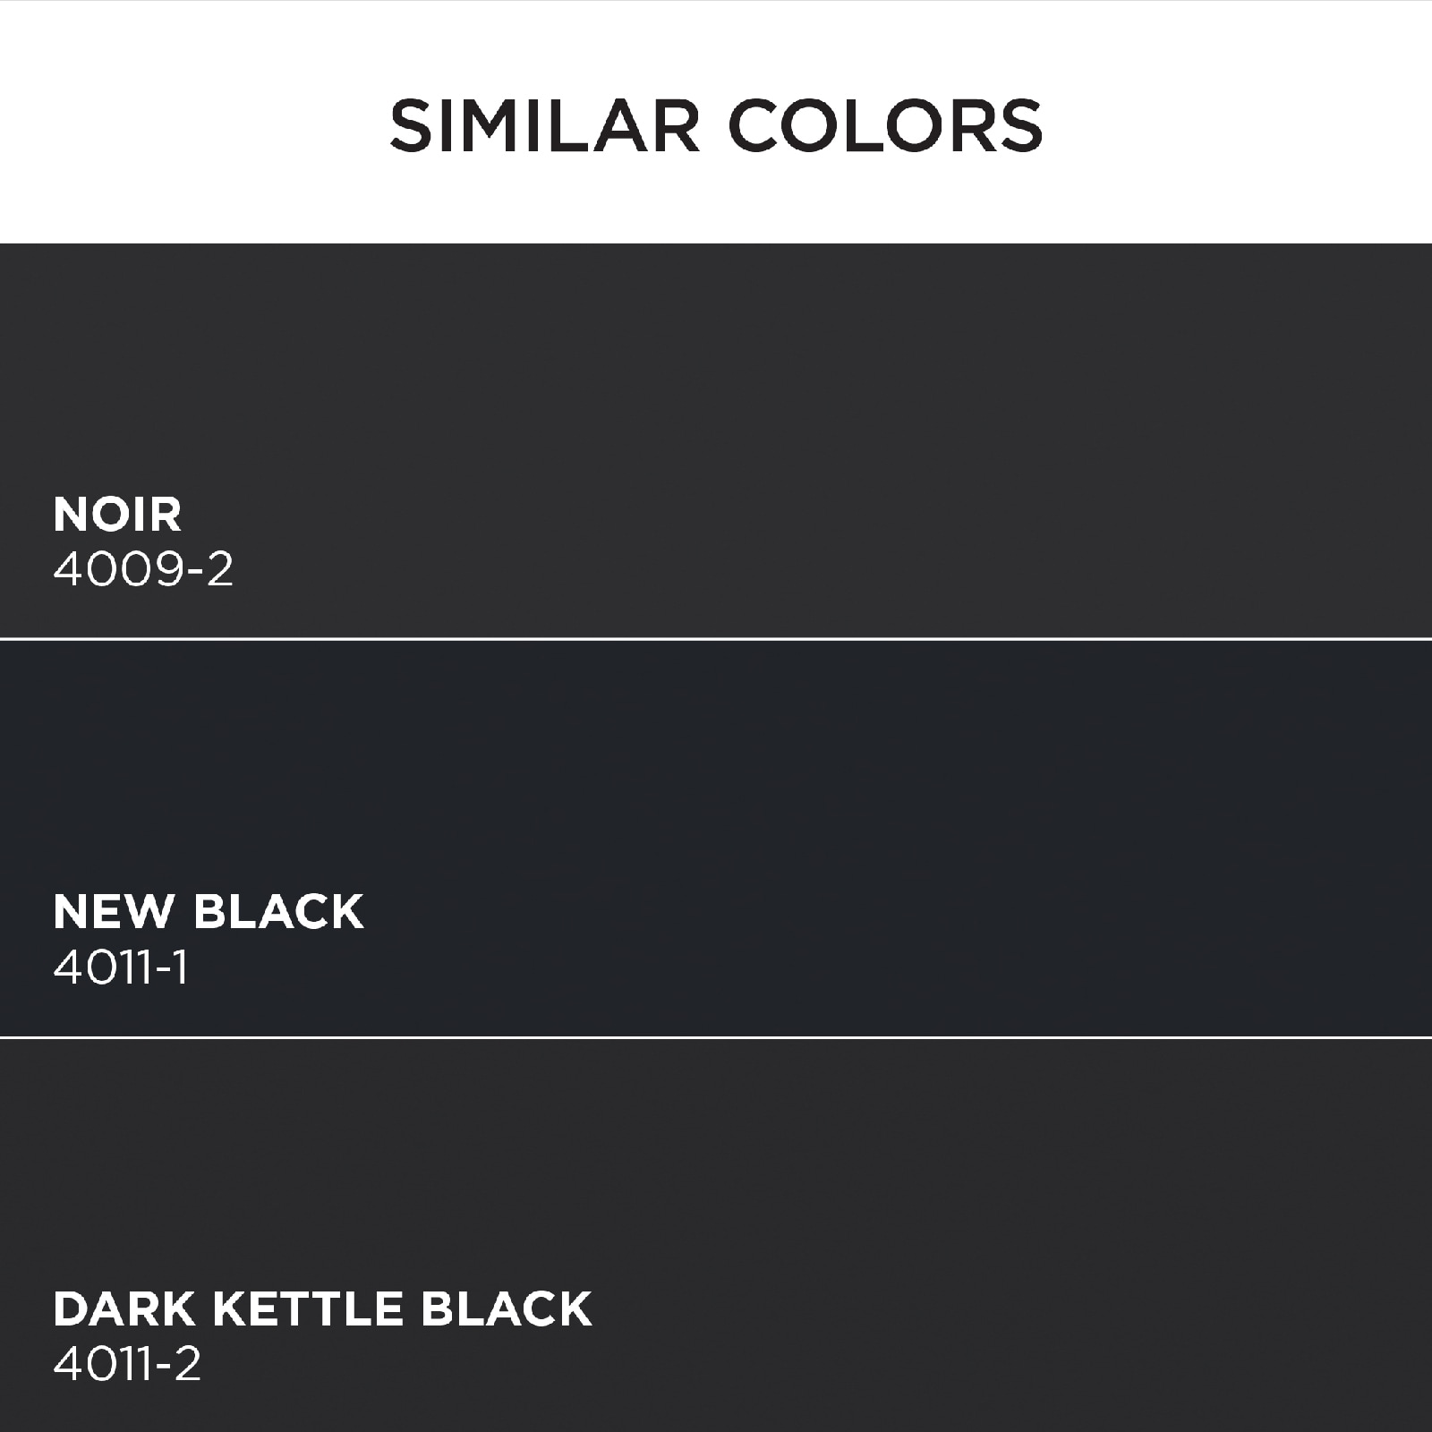The width and height of the screenshot is (1432, 1432).
Task: Click the SIMILAR COLORS heading
Action: (x=716, y=125)
